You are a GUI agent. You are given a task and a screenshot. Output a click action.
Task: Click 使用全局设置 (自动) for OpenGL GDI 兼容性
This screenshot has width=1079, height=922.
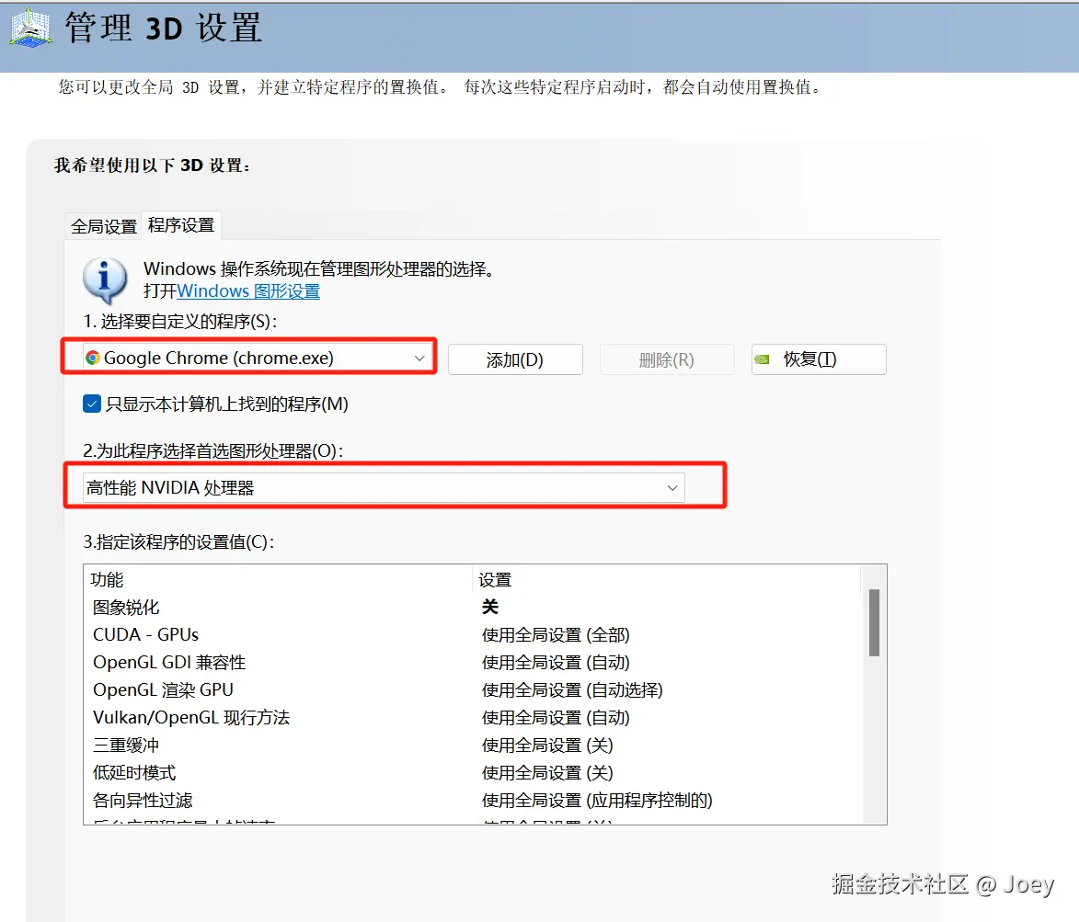coord(556,662)
